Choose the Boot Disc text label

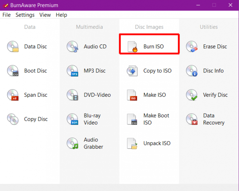pos(35,71)
